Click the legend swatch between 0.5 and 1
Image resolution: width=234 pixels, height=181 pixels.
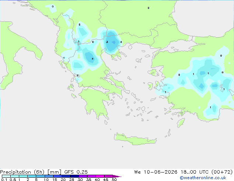click(15, 176)
